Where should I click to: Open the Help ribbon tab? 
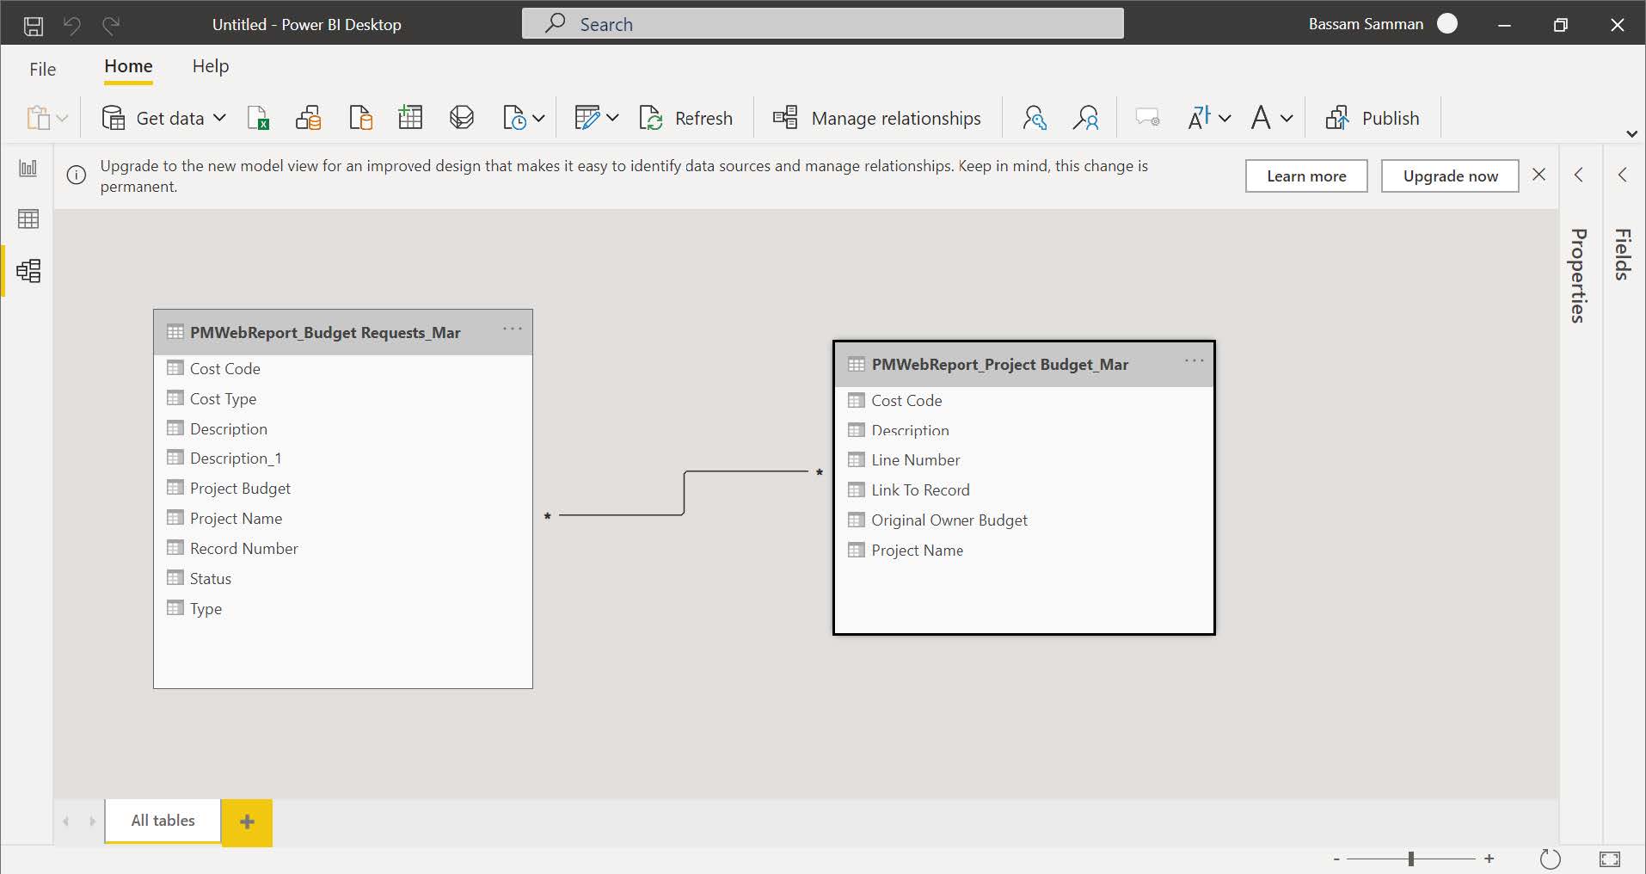[x=211, y=66]
